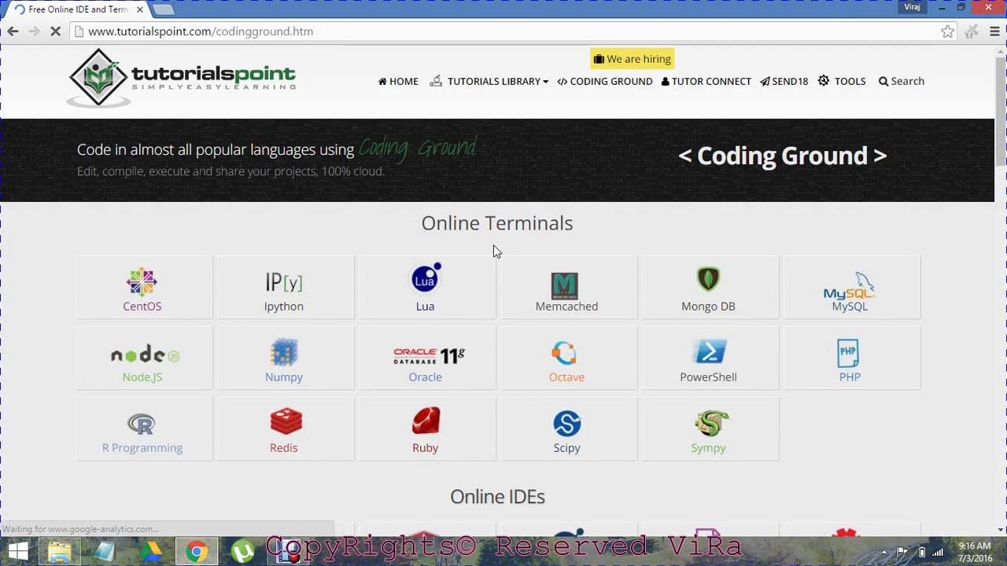Viewport: 1007px width, 566px height.
Task: Stop page loading with X button
Action: [55, 31]
